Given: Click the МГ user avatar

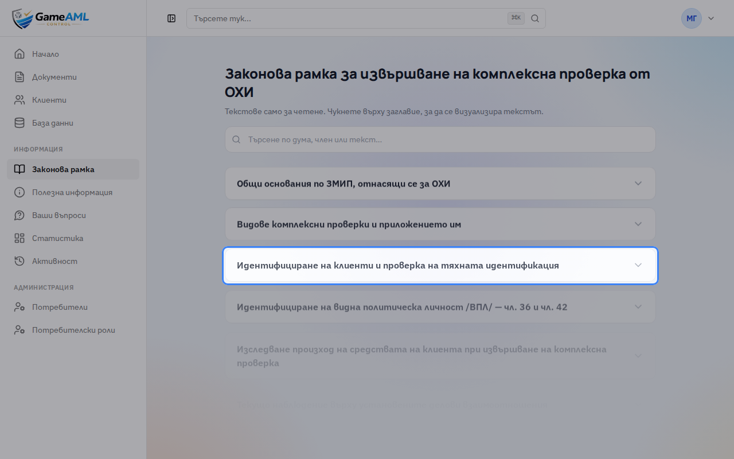Looking at the screenshot, I should [692, 18].
